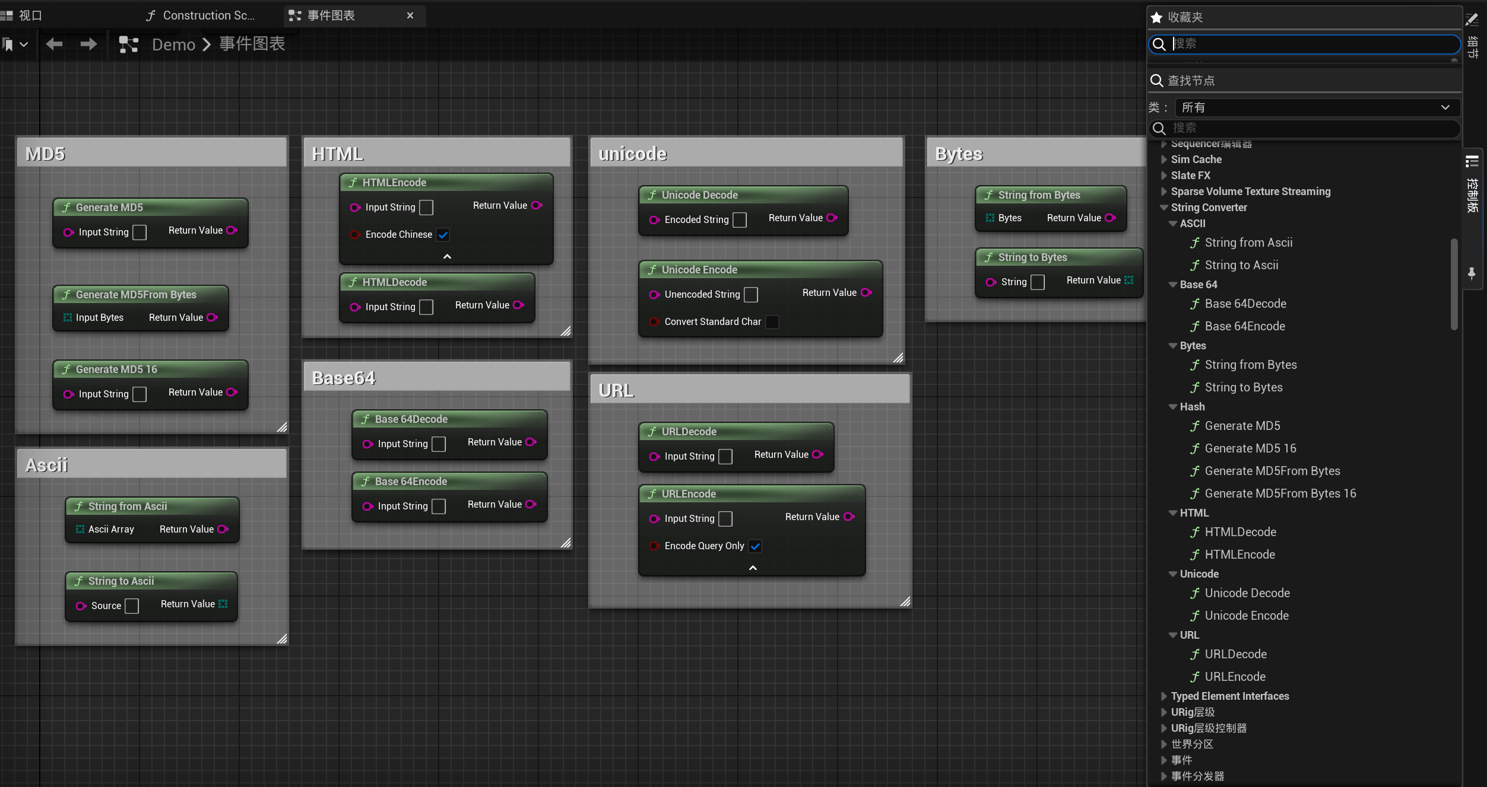Click String to Ascii Return Value array pin
The width and height of the screenshot is (1487, 787).
tap(223, 604)
